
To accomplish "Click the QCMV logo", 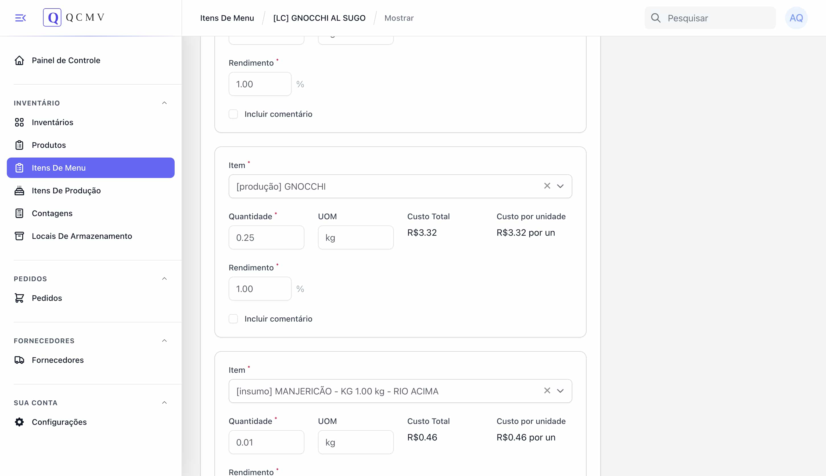I will pyautogui.click(x=74, y=17).
